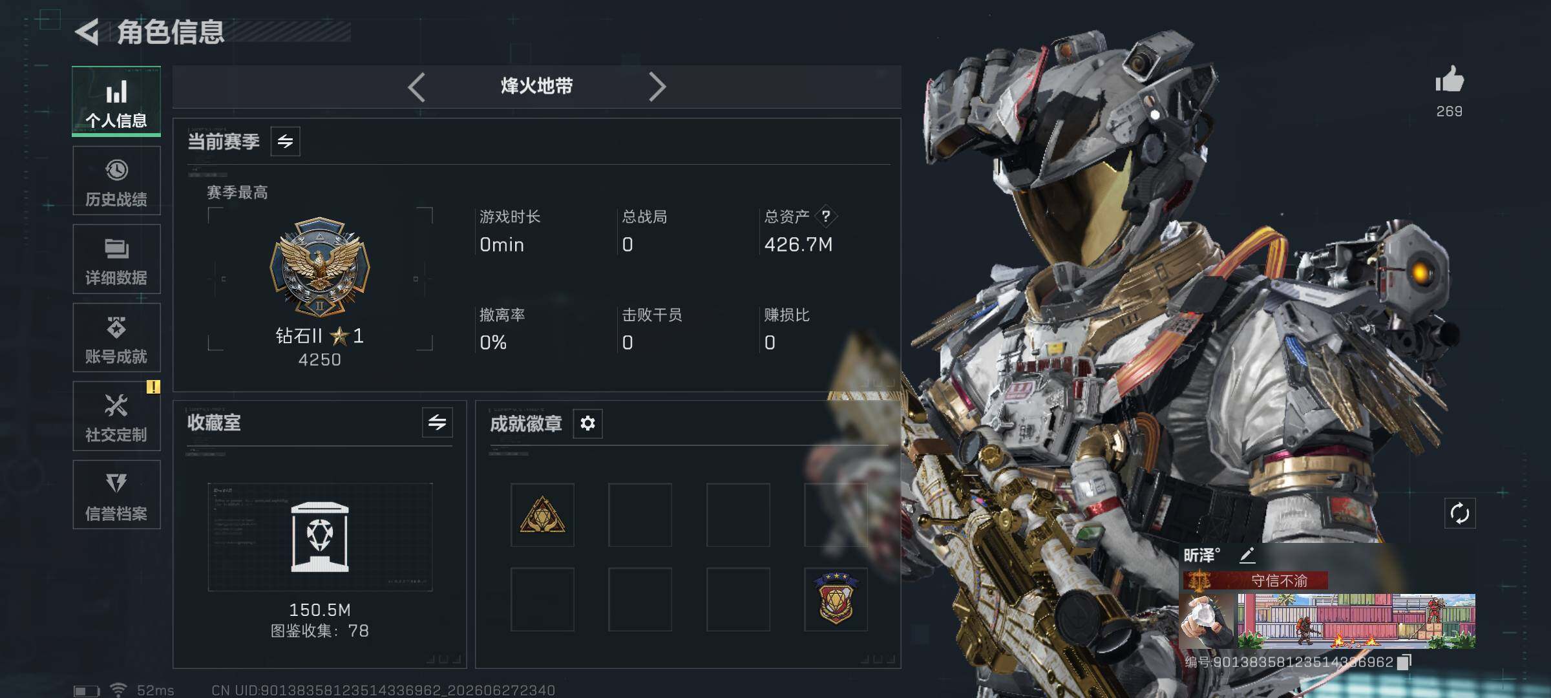Like the profile with thumbs-up icon

(1450, 80)
